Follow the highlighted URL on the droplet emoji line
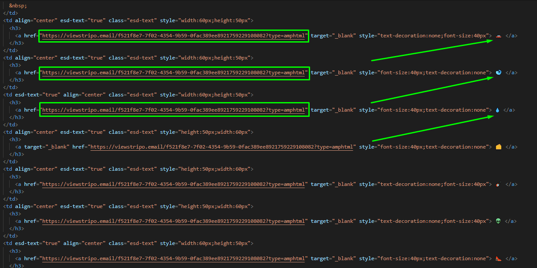 click(173, 110)
